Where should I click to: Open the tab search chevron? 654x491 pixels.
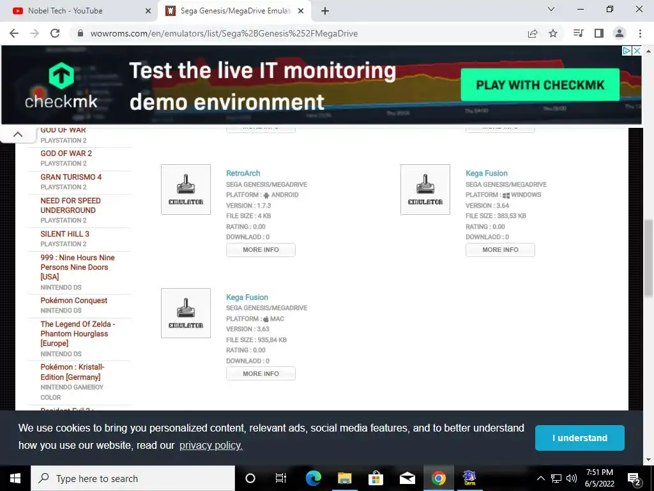[551, 9]
